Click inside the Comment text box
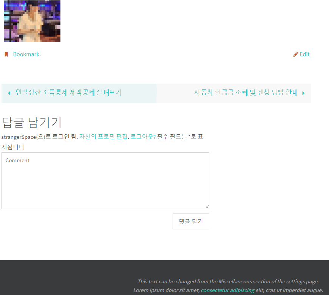Viewport: 329px width, 295px height. [105, 180]
